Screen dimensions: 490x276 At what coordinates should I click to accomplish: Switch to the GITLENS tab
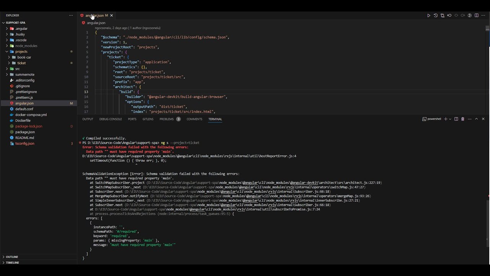(148, 119)
